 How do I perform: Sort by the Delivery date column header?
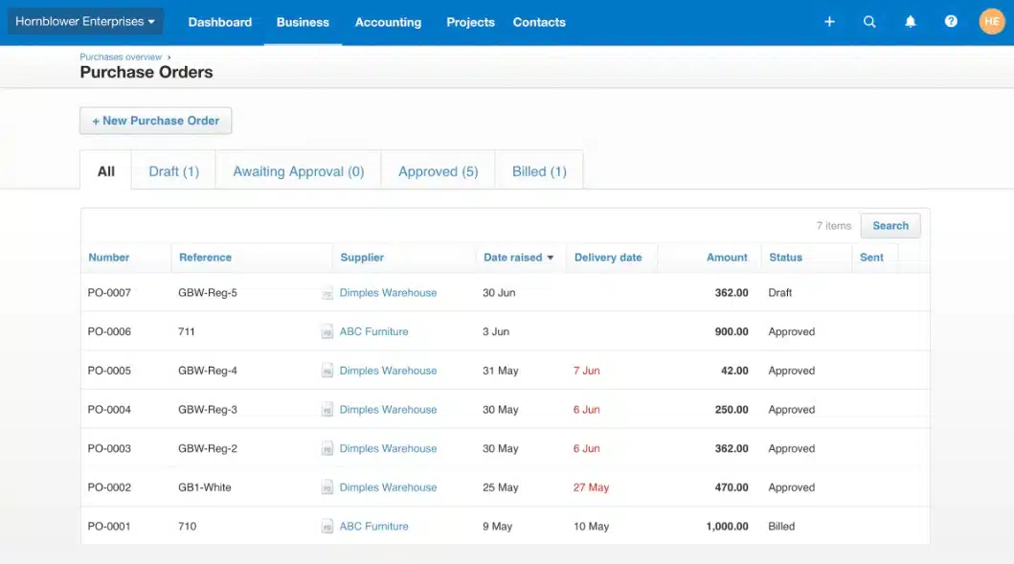click(608, 258)
